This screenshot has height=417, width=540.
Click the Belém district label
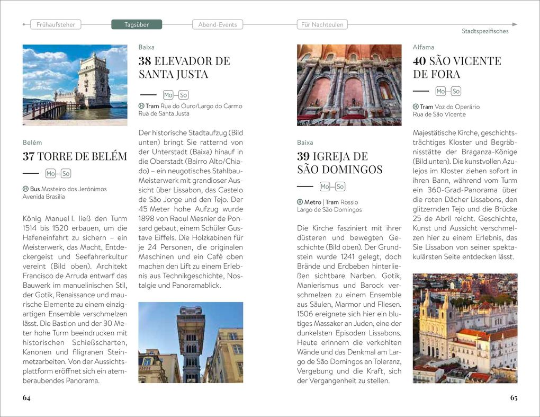coord(32,143)
